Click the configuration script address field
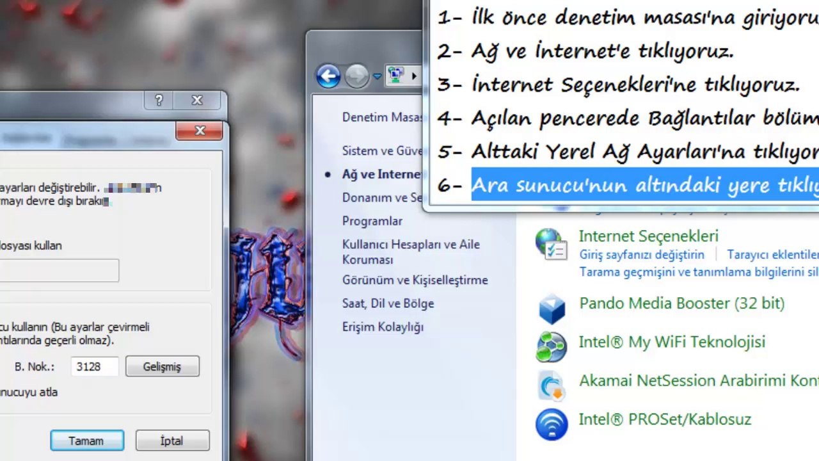Image resolution: width=819 pixels, height=461 pixels. click(59, 270)
